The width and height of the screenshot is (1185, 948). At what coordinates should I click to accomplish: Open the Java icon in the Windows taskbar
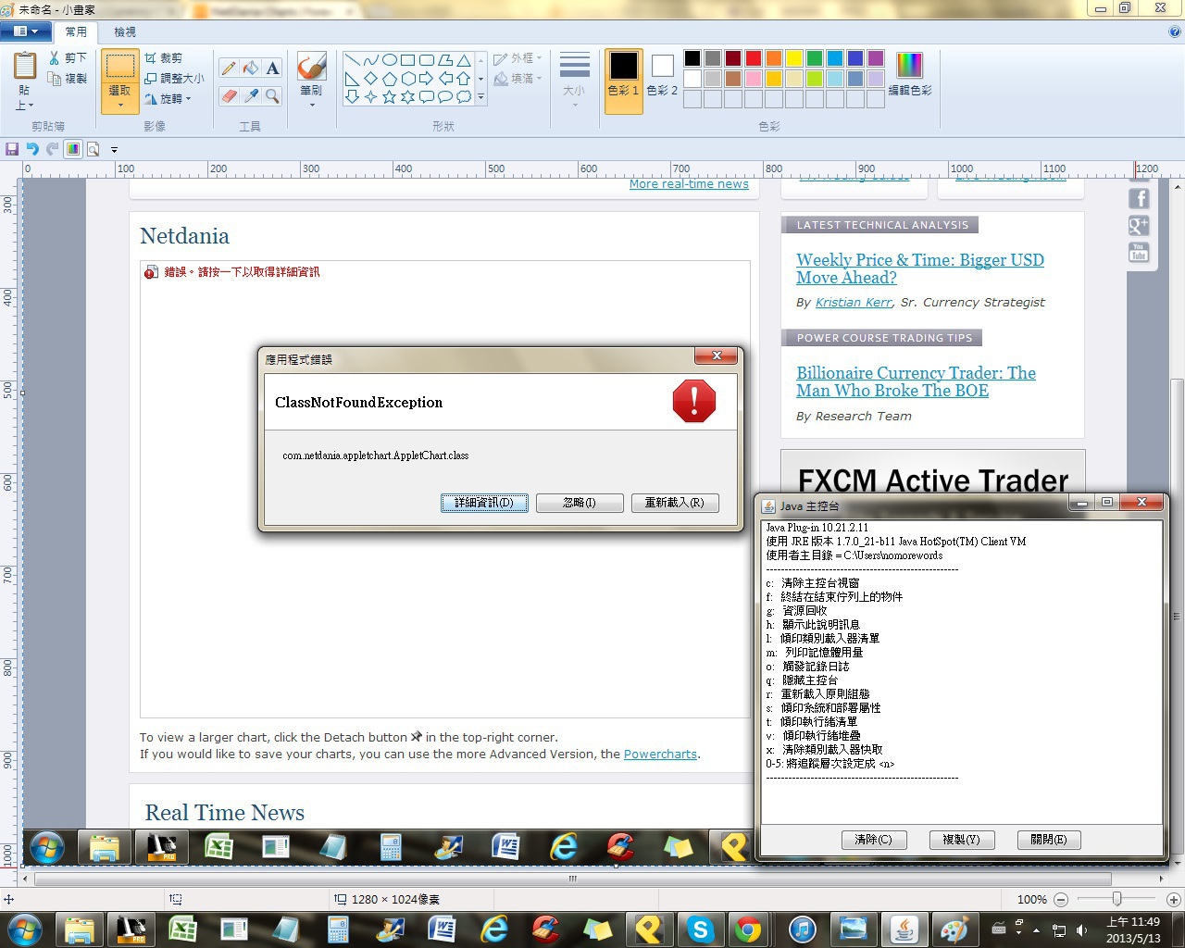904,929
